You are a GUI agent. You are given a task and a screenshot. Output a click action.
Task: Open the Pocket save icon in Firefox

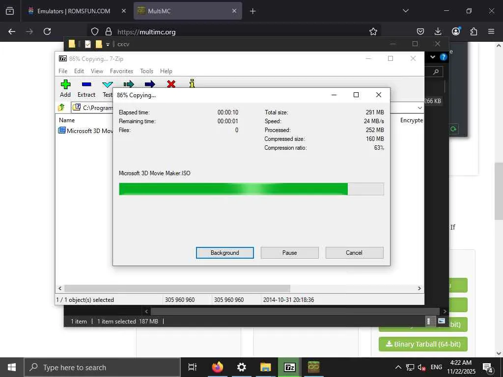click(x=420, y=31)
